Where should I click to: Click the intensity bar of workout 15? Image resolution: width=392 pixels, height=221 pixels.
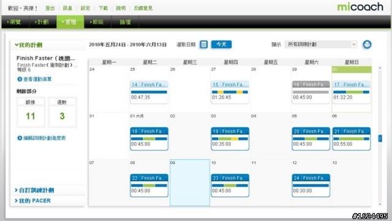pos(230,92)
